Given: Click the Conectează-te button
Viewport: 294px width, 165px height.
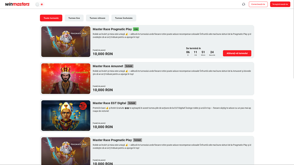Looking at the screenshot, I should (258, 4).
